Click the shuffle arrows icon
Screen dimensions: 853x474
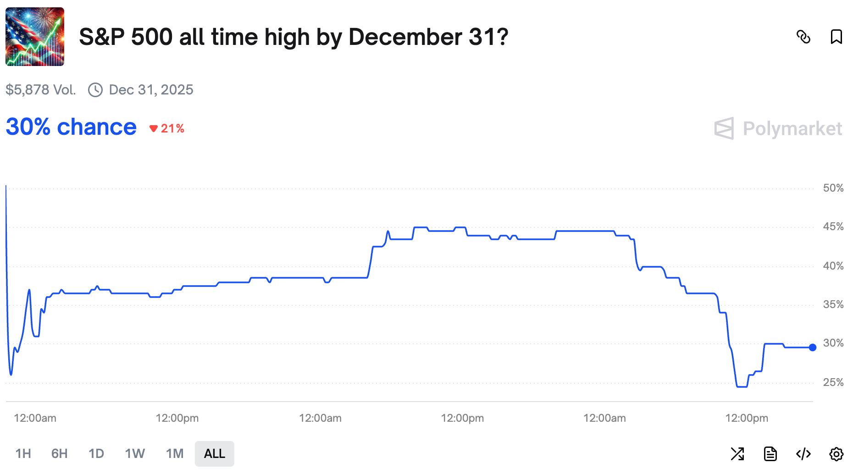737,454
